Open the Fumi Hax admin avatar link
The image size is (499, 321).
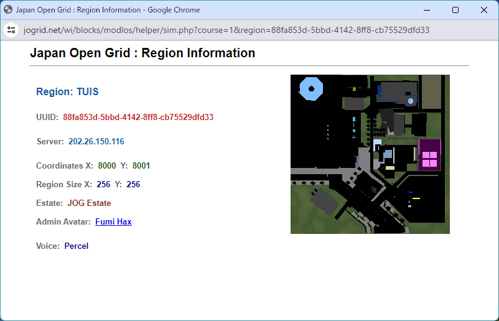tap(113, 222)
